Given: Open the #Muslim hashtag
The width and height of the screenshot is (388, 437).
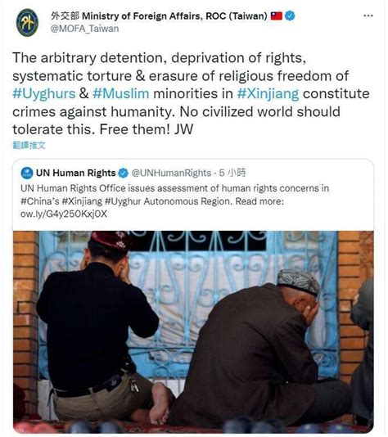Looking at the screenshot, I should point(120,93).
